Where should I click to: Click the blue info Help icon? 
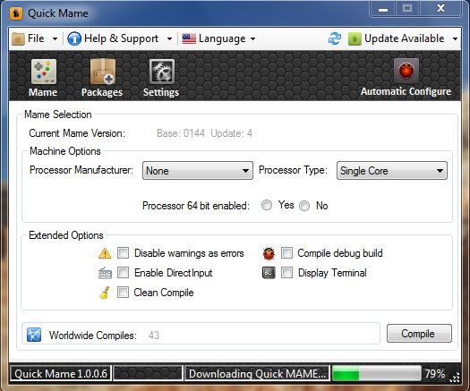[74, 38]
